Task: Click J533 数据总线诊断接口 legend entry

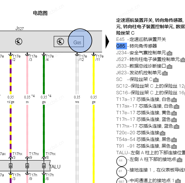Action: coord(141,66)
